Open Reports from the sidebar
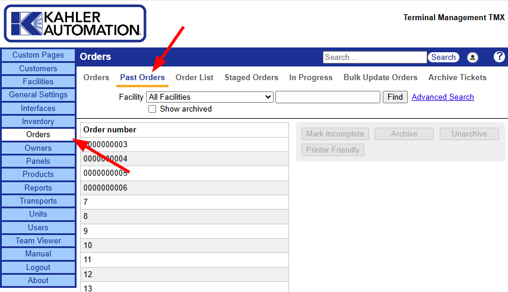 pos(38,188)
